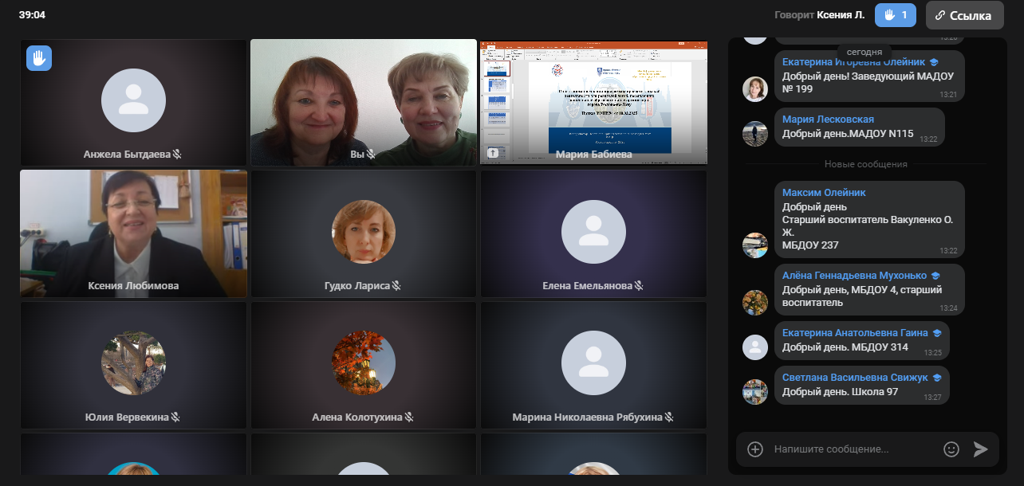Click Мария Лесковская's chat avatar
The image size is (1024, 486).
pyautogui.click(x=755, y=134)
